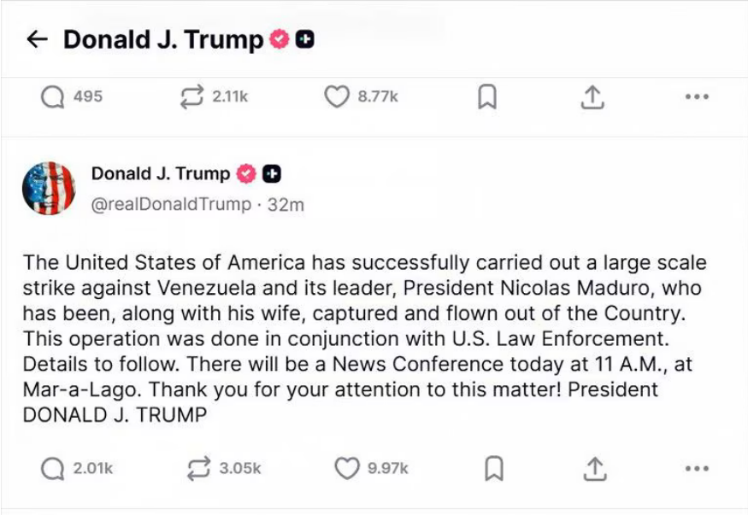This screenshot has width=748, height=515.
Task: Open the top post's more options menu
Action: (697, 97)
